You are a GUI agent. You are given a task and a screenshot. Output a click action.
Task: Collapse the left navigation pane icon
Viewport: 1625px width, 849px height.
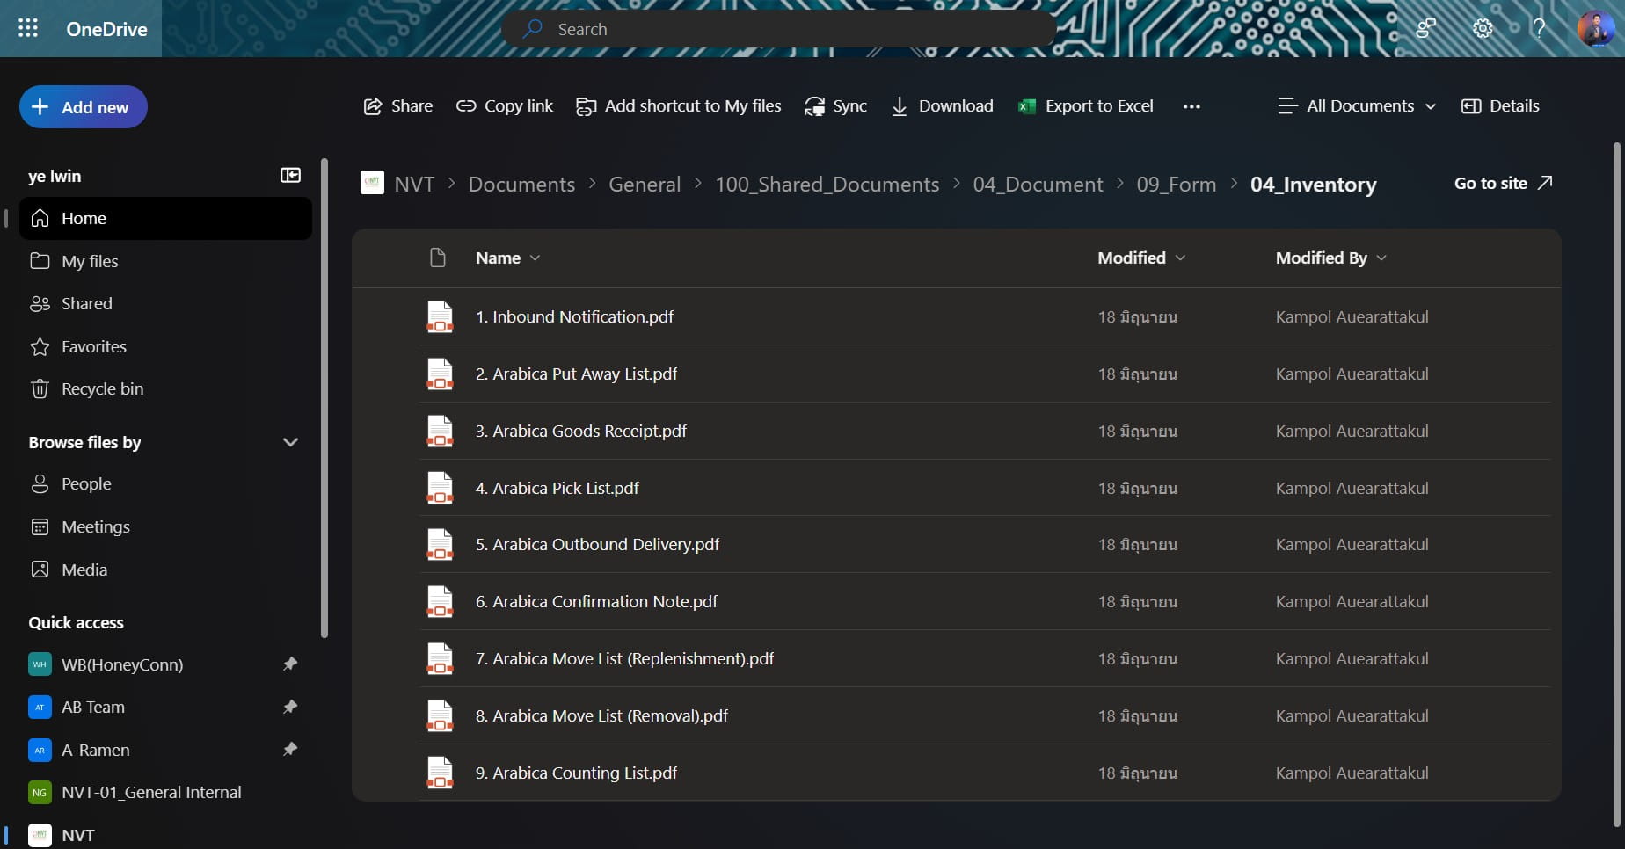point(290,176)
